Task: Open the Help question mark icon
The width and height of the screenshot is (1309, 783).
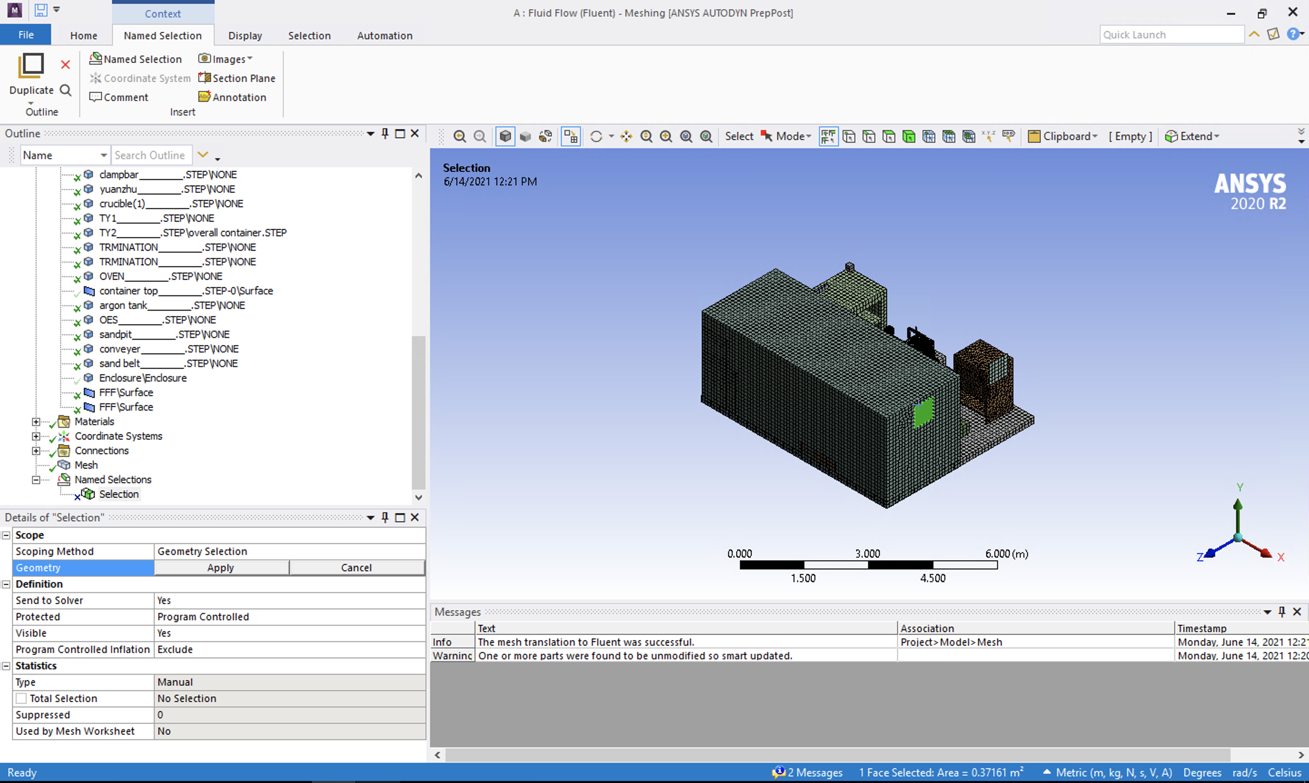Action: coord(1294,35)
